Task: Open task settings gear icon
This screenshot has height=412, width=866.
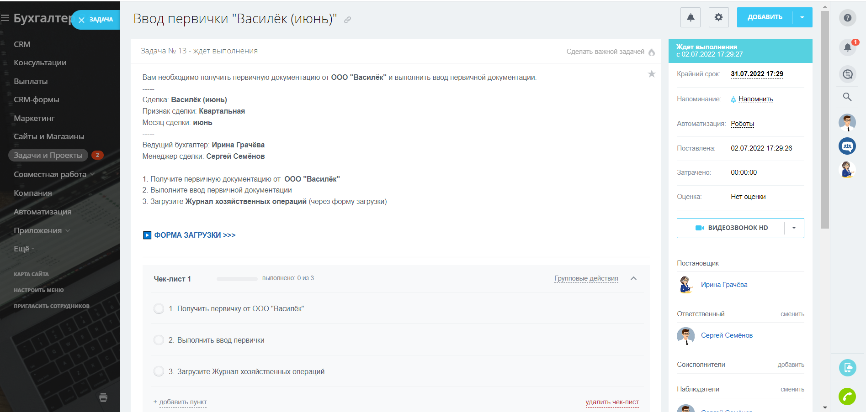Action: pos(718,17)
